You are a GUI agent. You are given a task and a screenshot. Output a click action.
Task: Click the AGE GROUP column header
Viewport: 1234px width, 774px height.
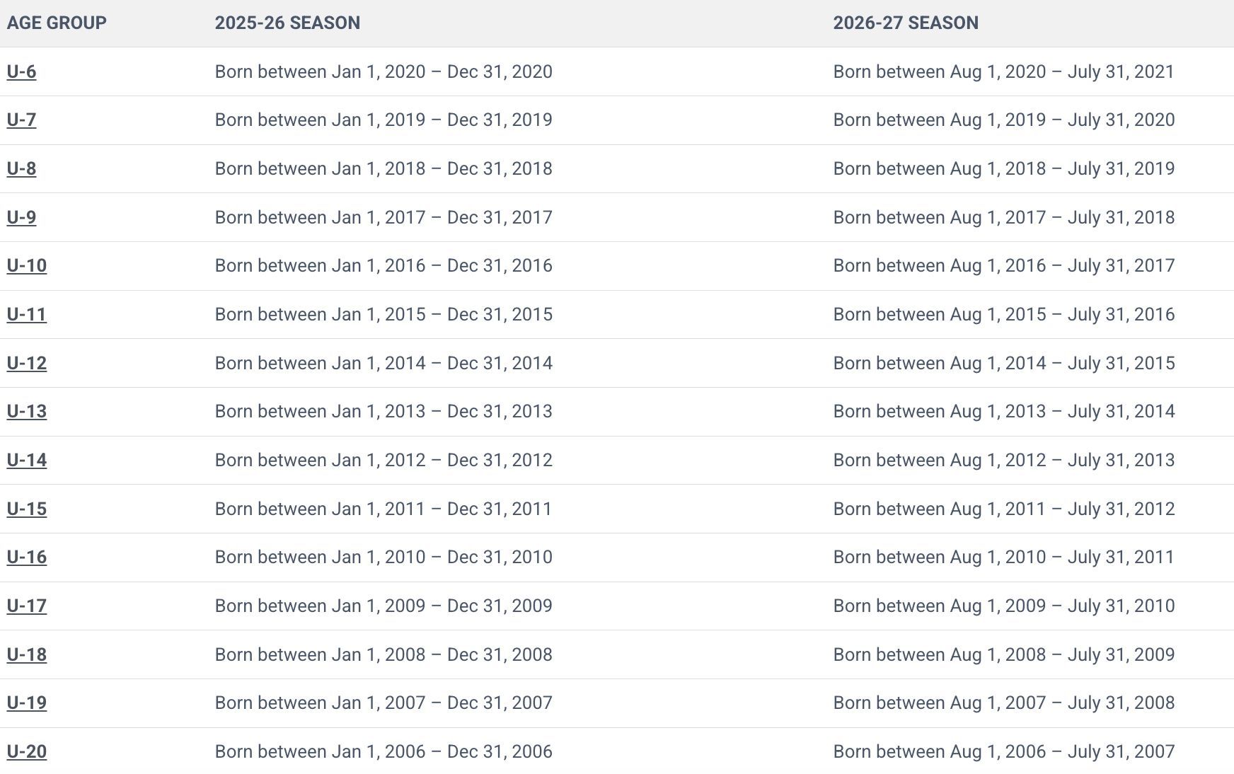(57, 23)
